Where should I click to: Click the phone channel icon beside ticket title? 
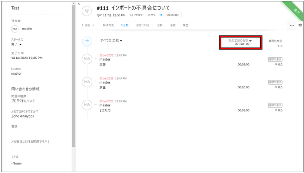click(x=87, y=11)
